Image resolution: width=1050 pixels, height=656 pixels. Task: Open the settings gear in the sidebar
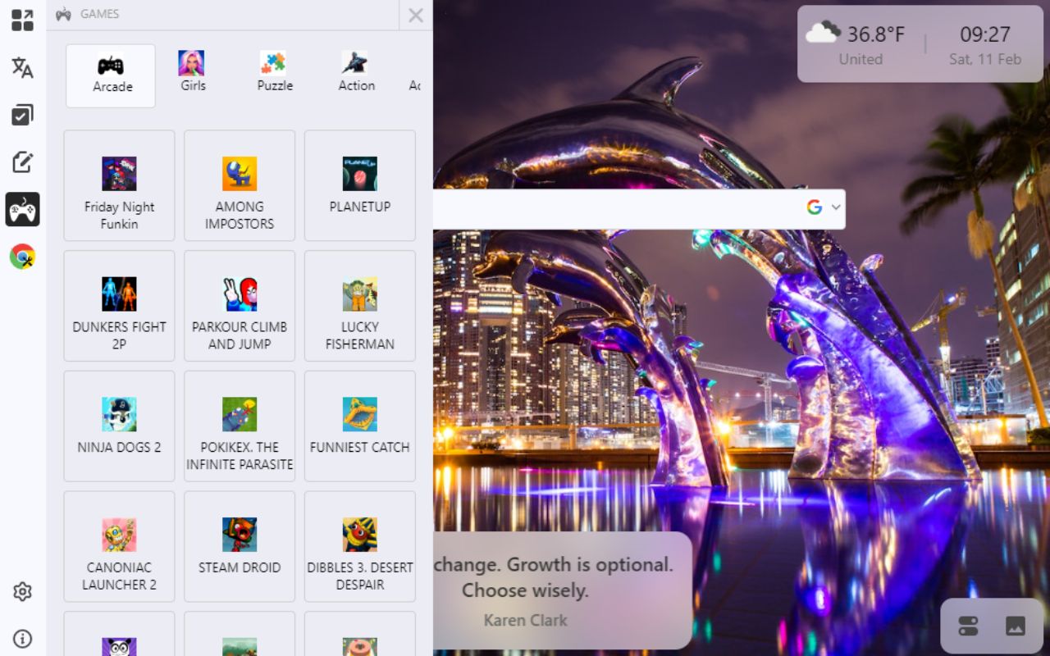pyautogui.click(x=22, y=592)
